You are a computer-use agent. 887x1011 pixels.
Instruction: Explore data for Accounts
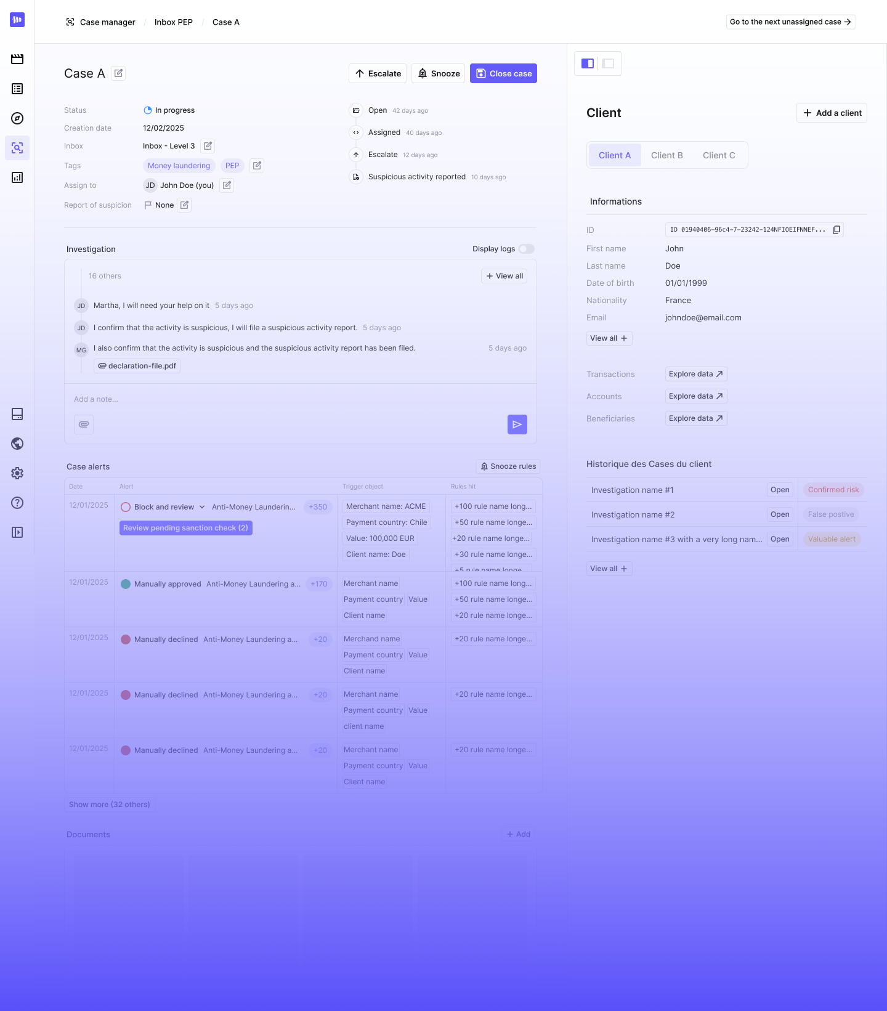click(697, 396)
